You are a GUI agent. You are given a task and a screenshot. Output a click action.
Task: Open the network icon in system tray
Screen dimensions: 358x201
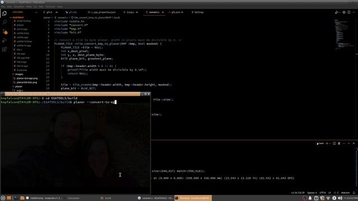(x=328, y=198)
